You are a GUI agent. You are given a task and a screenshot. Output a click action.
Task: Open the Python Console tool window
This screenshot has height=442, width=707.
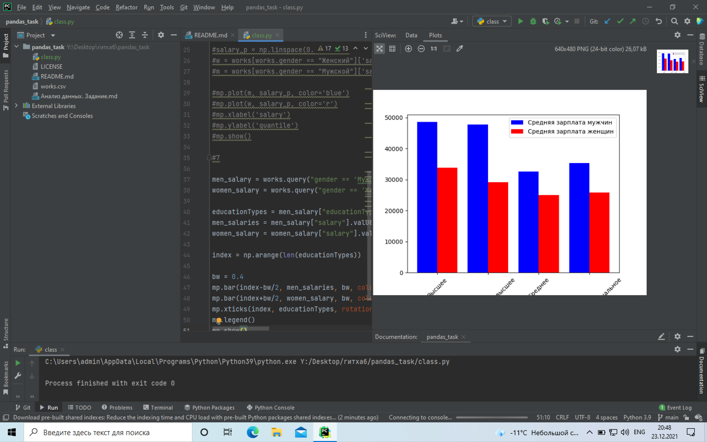point(271,407)
